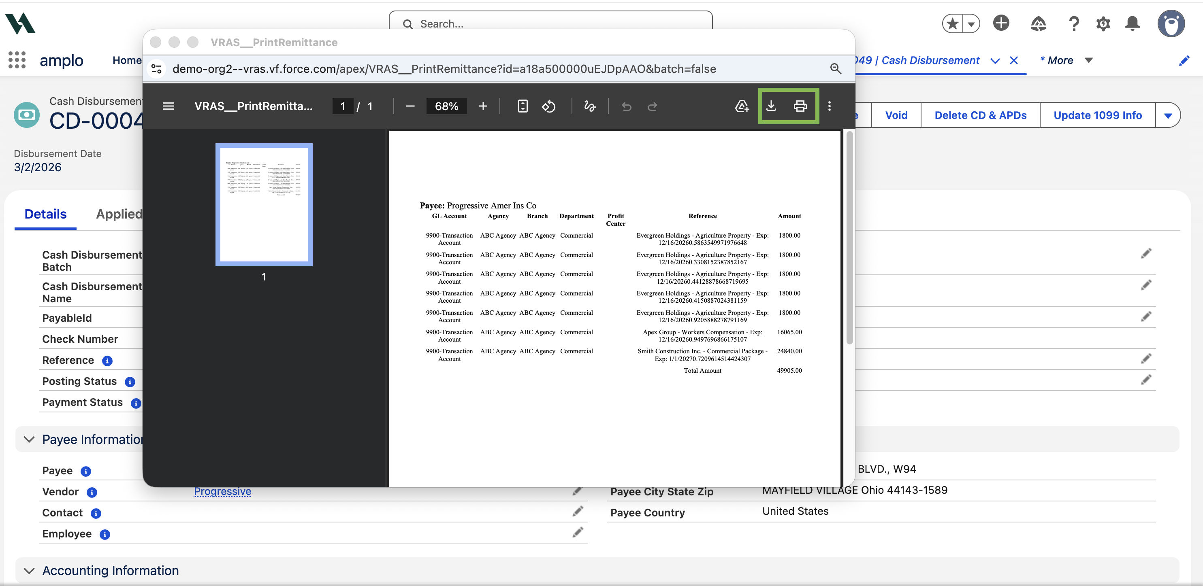This screenshot has width=1203, height=586.
Task: Click info icon next to Contact
Action: (x=96, y=513)
